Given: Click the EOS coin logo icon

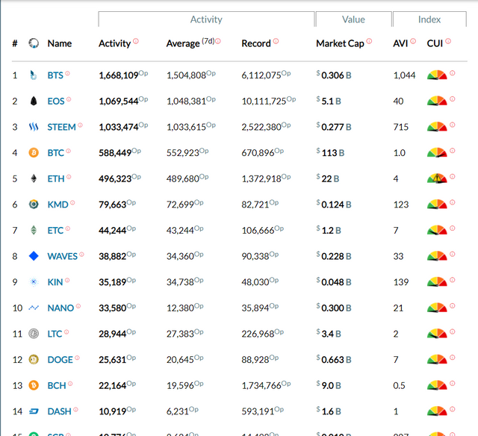Looking at the screenshot, I should click(34, 101).
